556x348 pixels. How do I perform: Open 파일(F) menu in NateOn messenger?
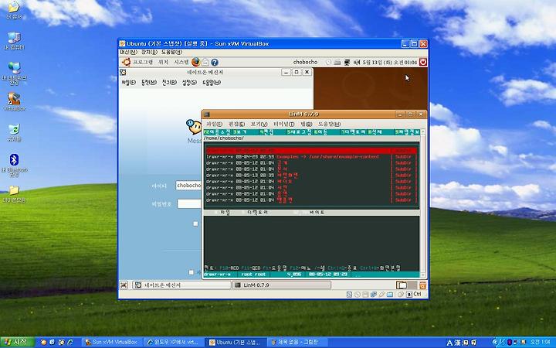128,83
